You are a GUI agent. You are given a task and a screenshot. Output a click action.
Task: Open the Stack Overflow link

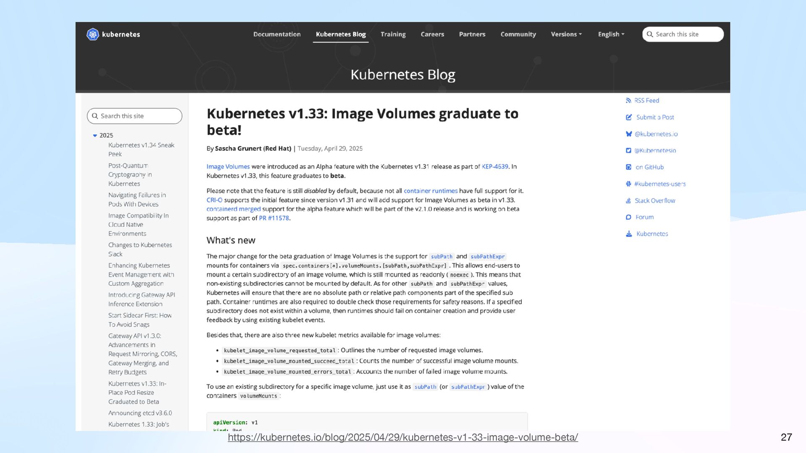tap(655, 200)
